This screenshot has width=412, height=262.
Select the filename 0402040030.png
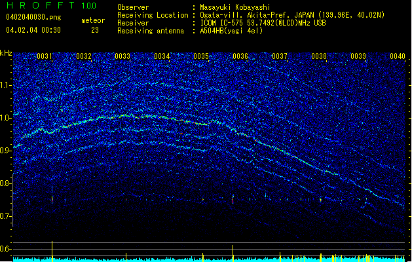pyautogui.click(x=33, y=17)
